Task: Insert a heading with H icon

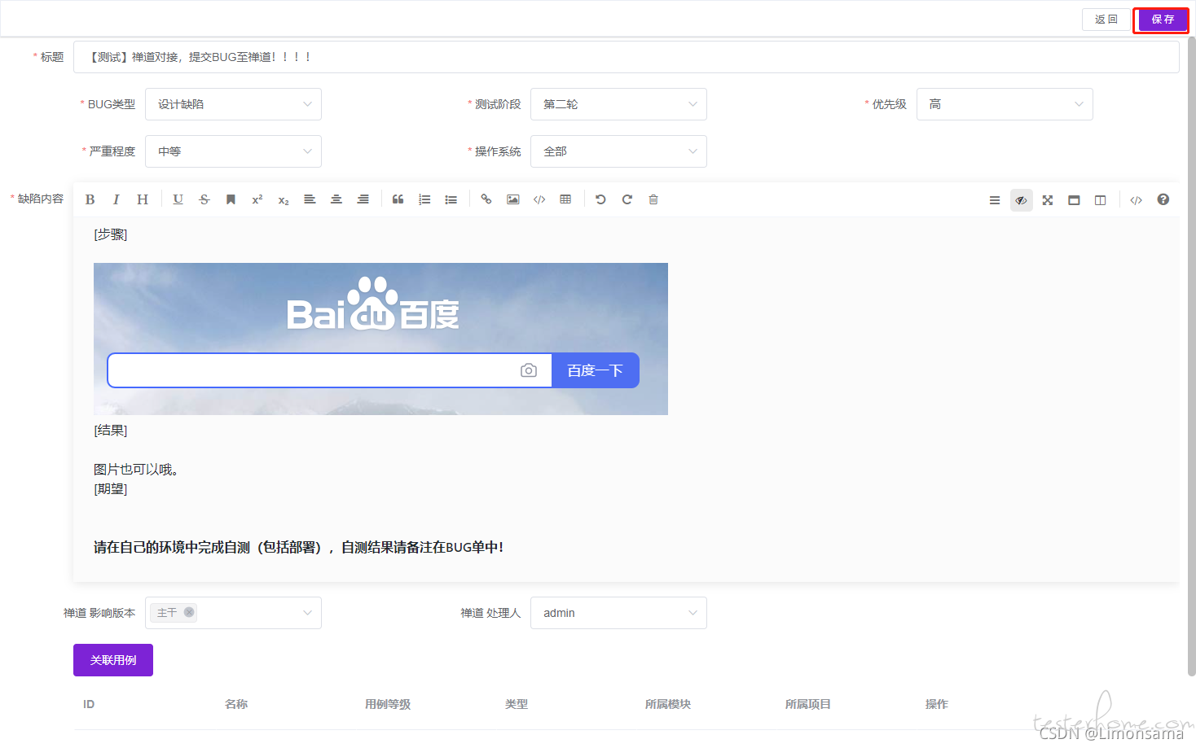Action: coord(143,199)
